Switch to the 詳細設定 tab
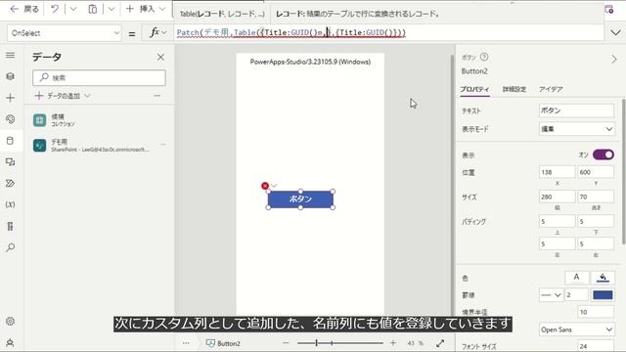 514,89
